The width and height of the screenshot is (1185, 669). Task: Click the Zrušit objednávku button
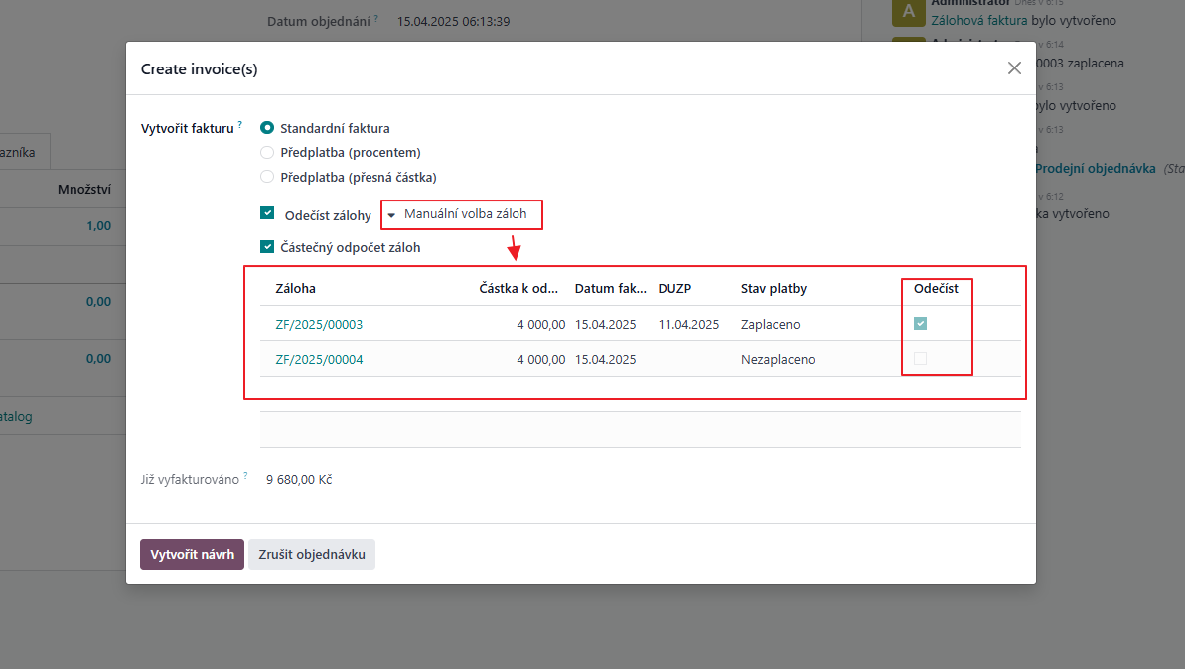pyautogui.click(x=312, y=555)
